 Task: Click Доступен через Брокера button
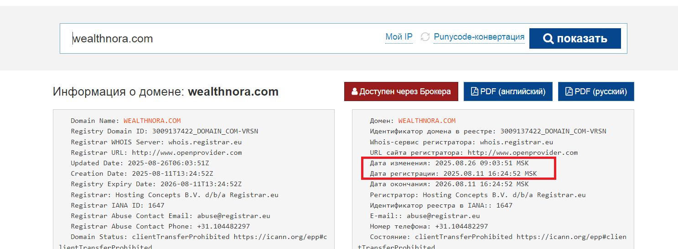click(x=401, y=91)
